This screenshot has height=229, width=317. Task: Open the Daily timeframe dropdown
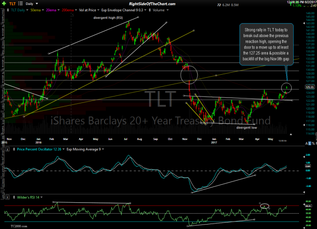click(37, 3)
